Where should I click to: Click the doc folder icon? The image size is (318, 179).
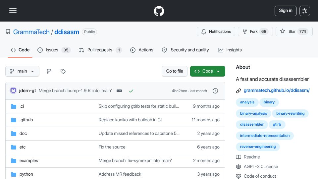pyautogui.click(x=14, y=134)
